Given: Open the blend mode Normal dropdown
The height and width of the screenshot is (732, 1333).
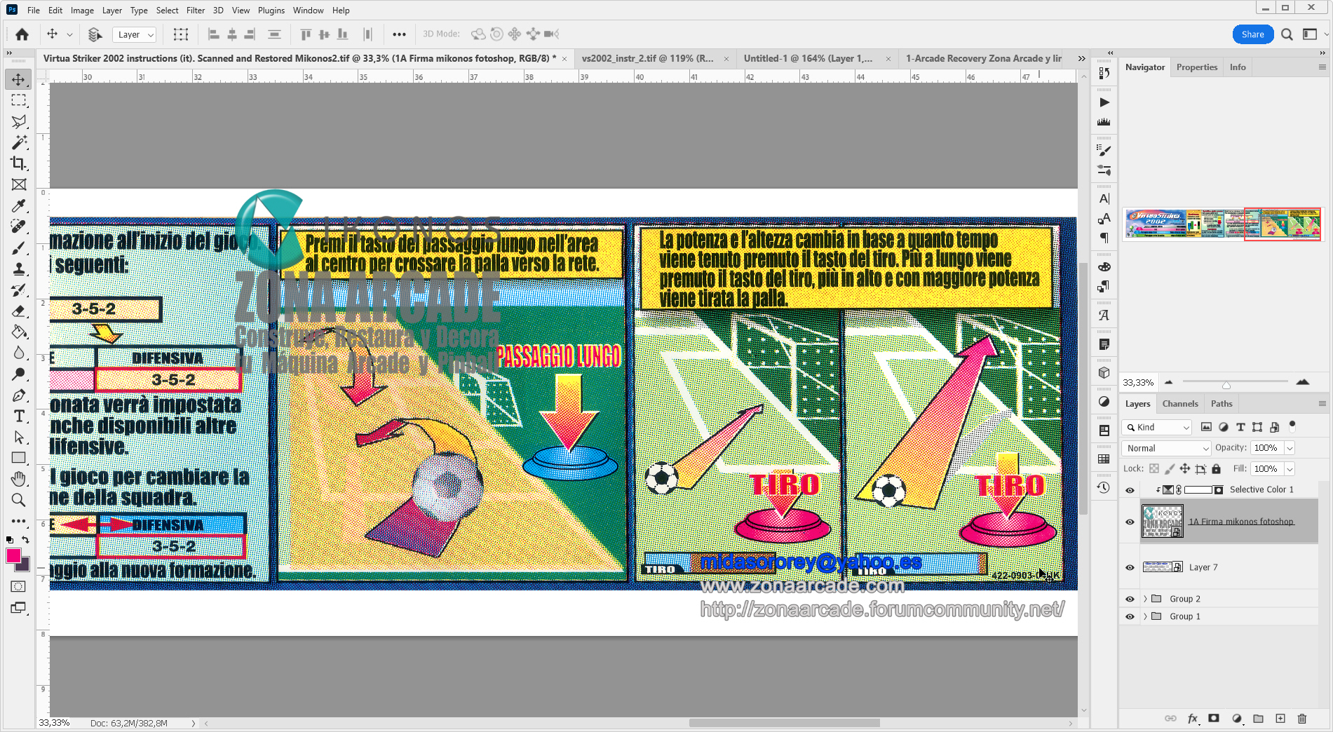Looking at the screenshot, I should click(x=1166, y=448).
